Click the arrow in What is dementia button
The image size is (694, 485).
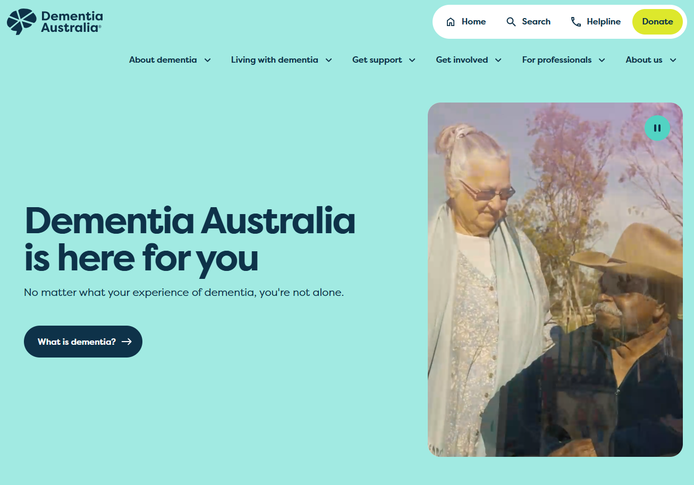pos(126,342)
